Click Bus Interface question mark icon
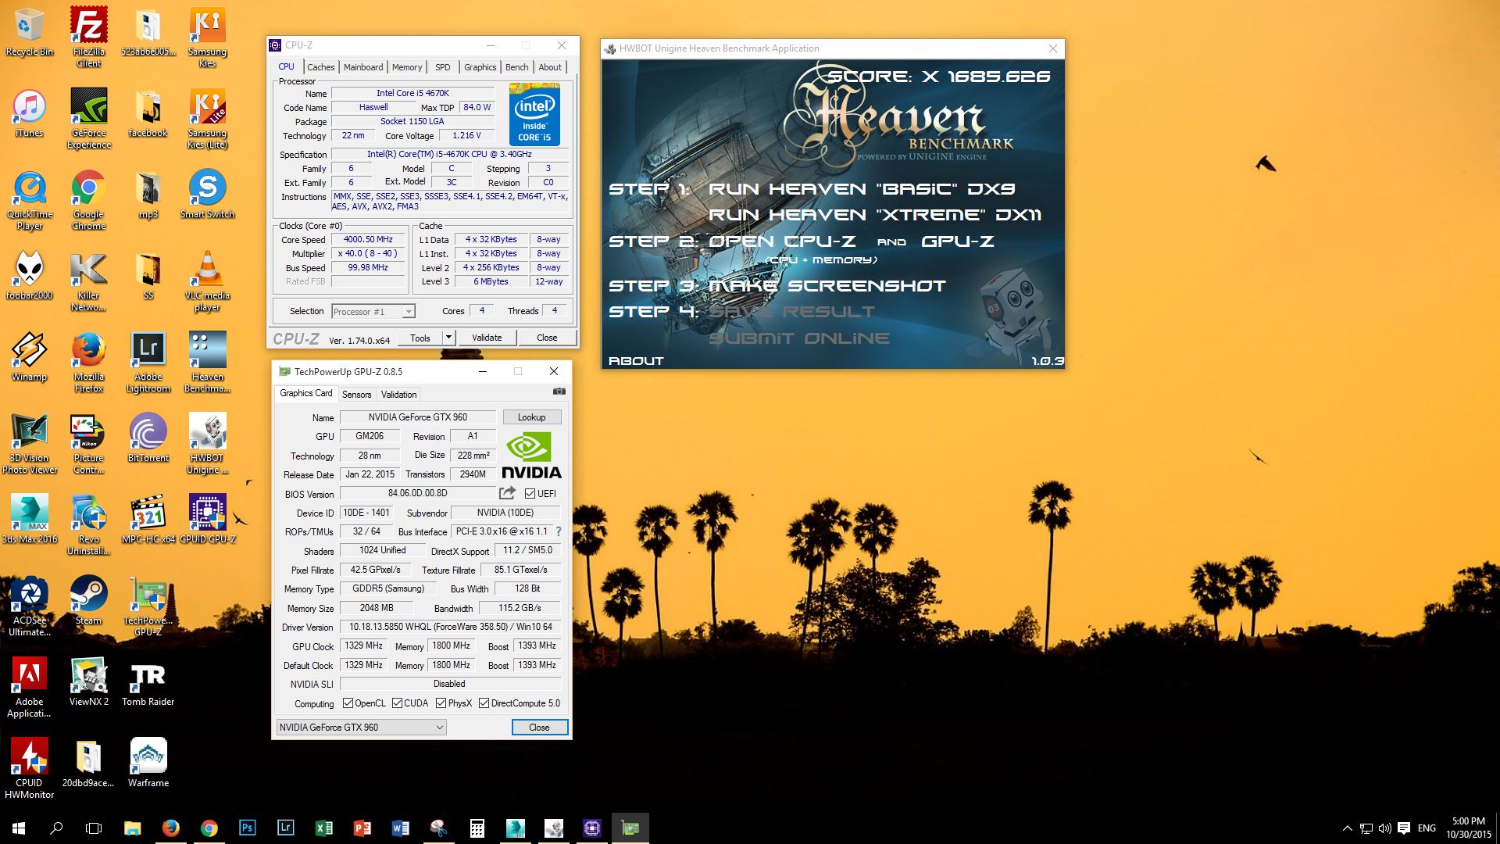This screenshot has width=1500, height=844. [x=559, y=531]
